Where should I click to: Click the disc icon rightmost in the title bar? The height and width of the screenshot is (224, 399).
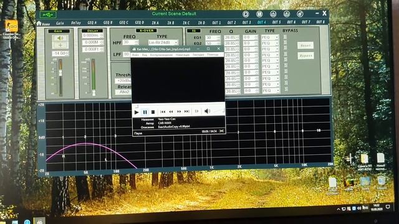300,14
